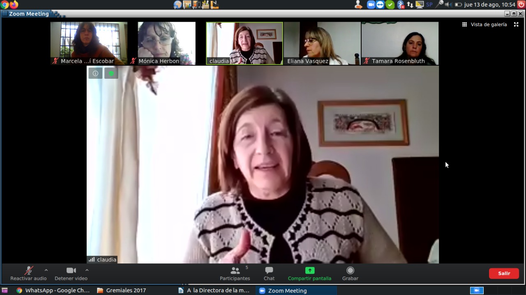Screen dimensions: 526x295
Task: Switch to Vista de galería
Action: pos(484,25)
